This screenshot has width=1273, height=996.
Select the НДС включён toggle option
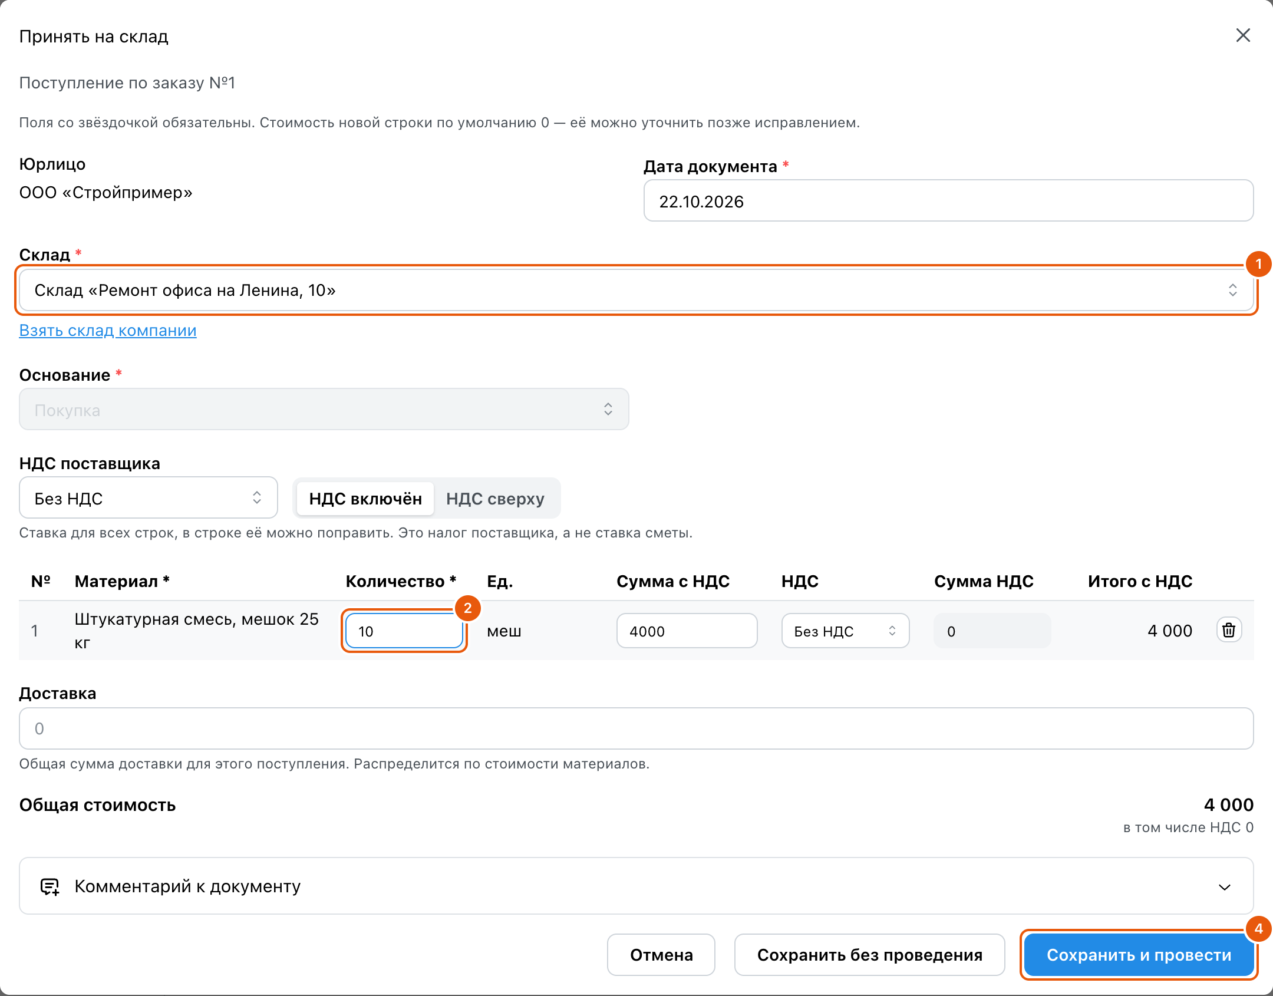(365, 499)
